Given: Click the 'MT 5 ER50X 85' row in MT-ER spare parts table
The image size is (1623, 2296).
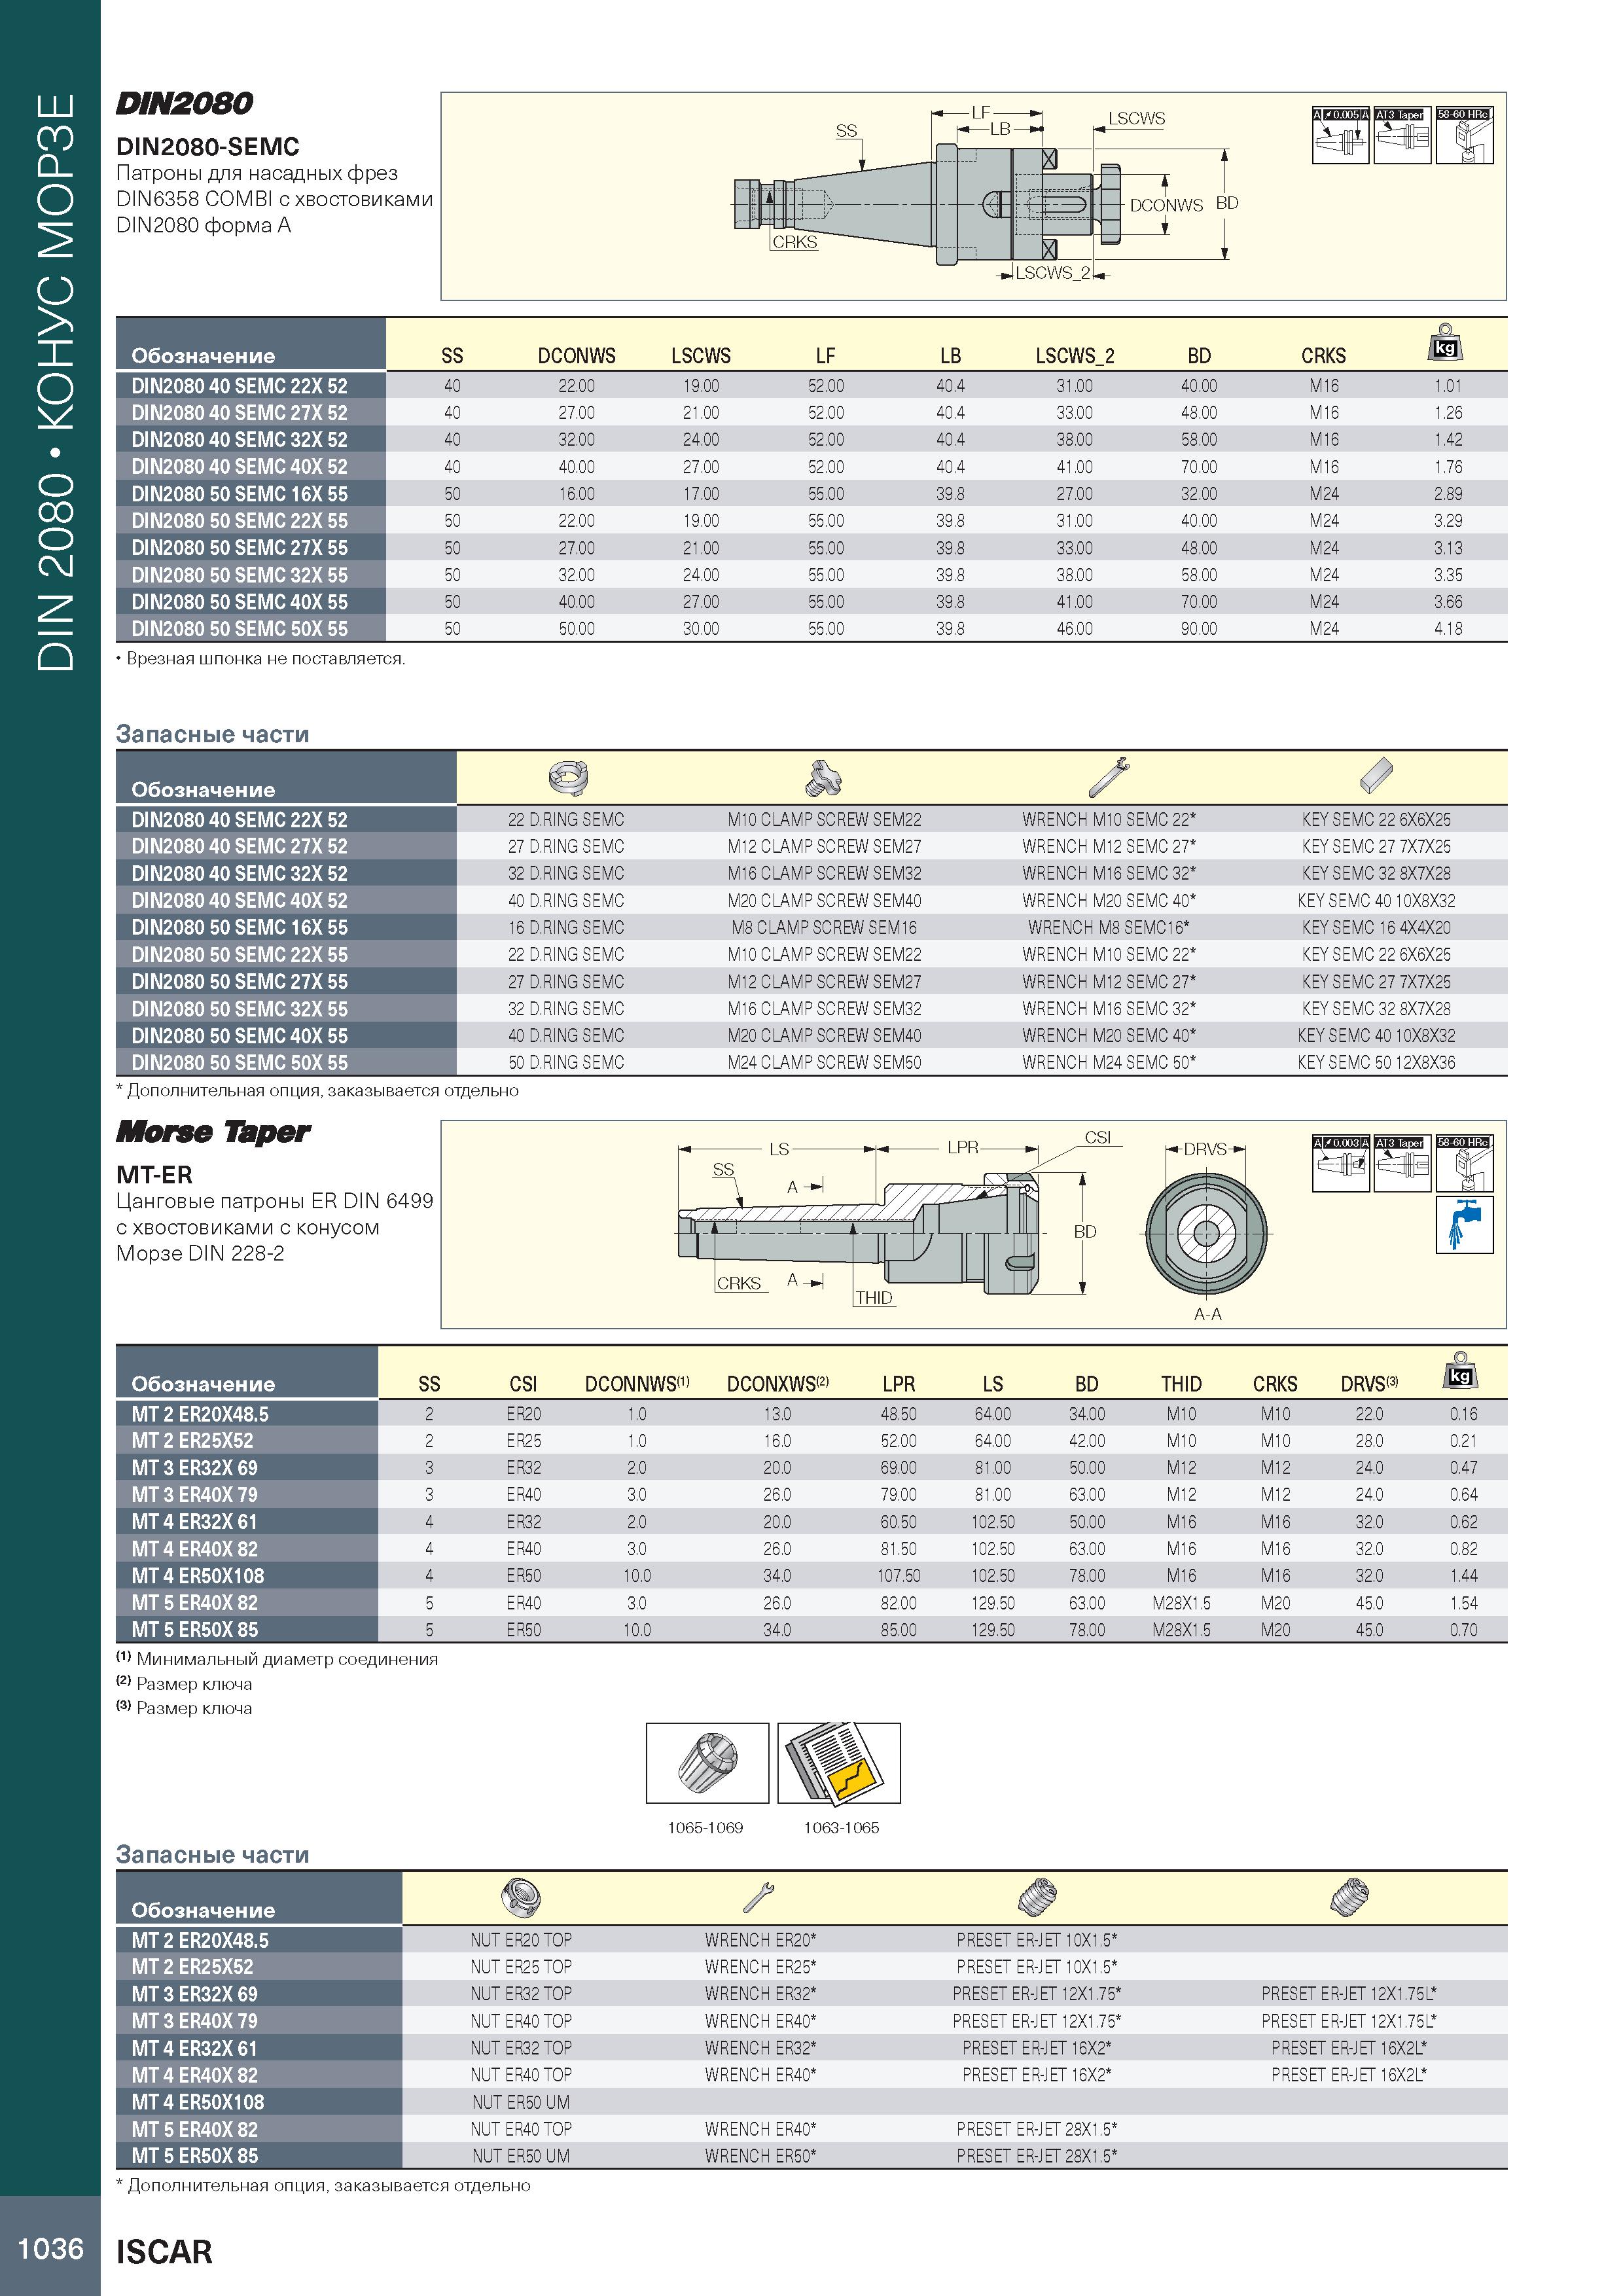Looking at the screenshot, I should (x=811, y=2156).
